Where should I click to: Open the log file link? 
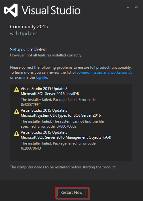point(41,77)
